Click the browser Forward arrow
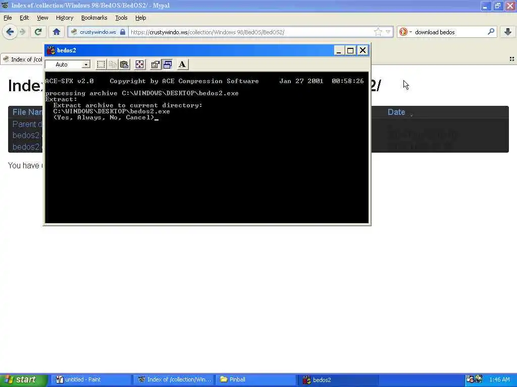 [x=22, y=32]
